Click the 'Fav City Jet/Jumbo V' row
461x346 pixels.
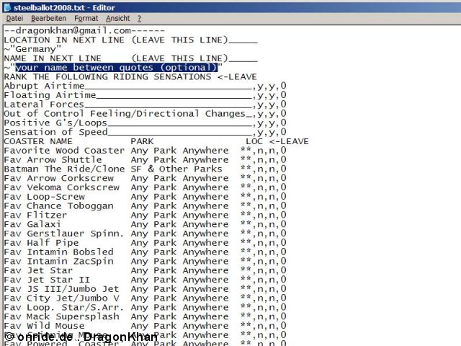(145, 298)
